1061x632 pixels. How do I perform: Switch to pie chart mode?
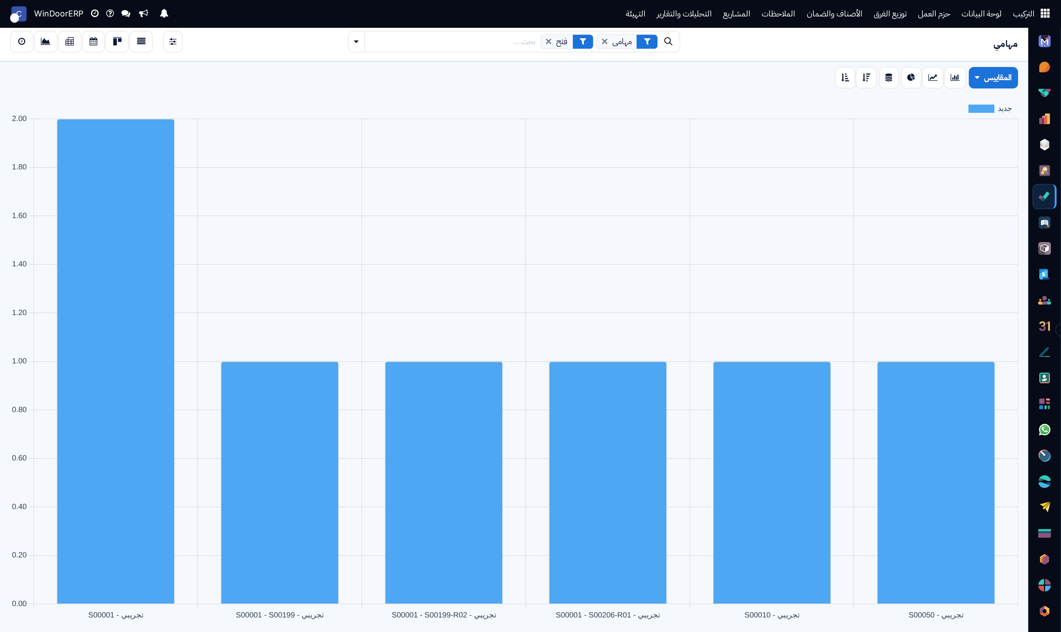[911, 77]
